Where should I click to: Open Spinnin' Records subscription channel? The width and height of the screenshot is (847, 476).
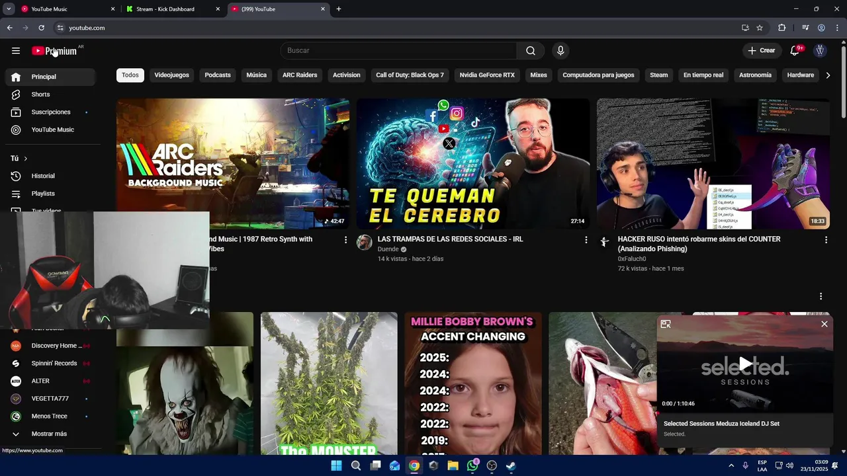coord(50,364)
